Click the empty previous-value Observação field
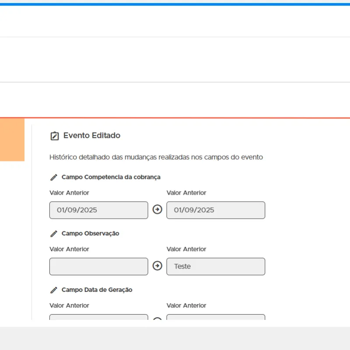The width and height of the screenshot is (350, 350). [x=98, y=266]
